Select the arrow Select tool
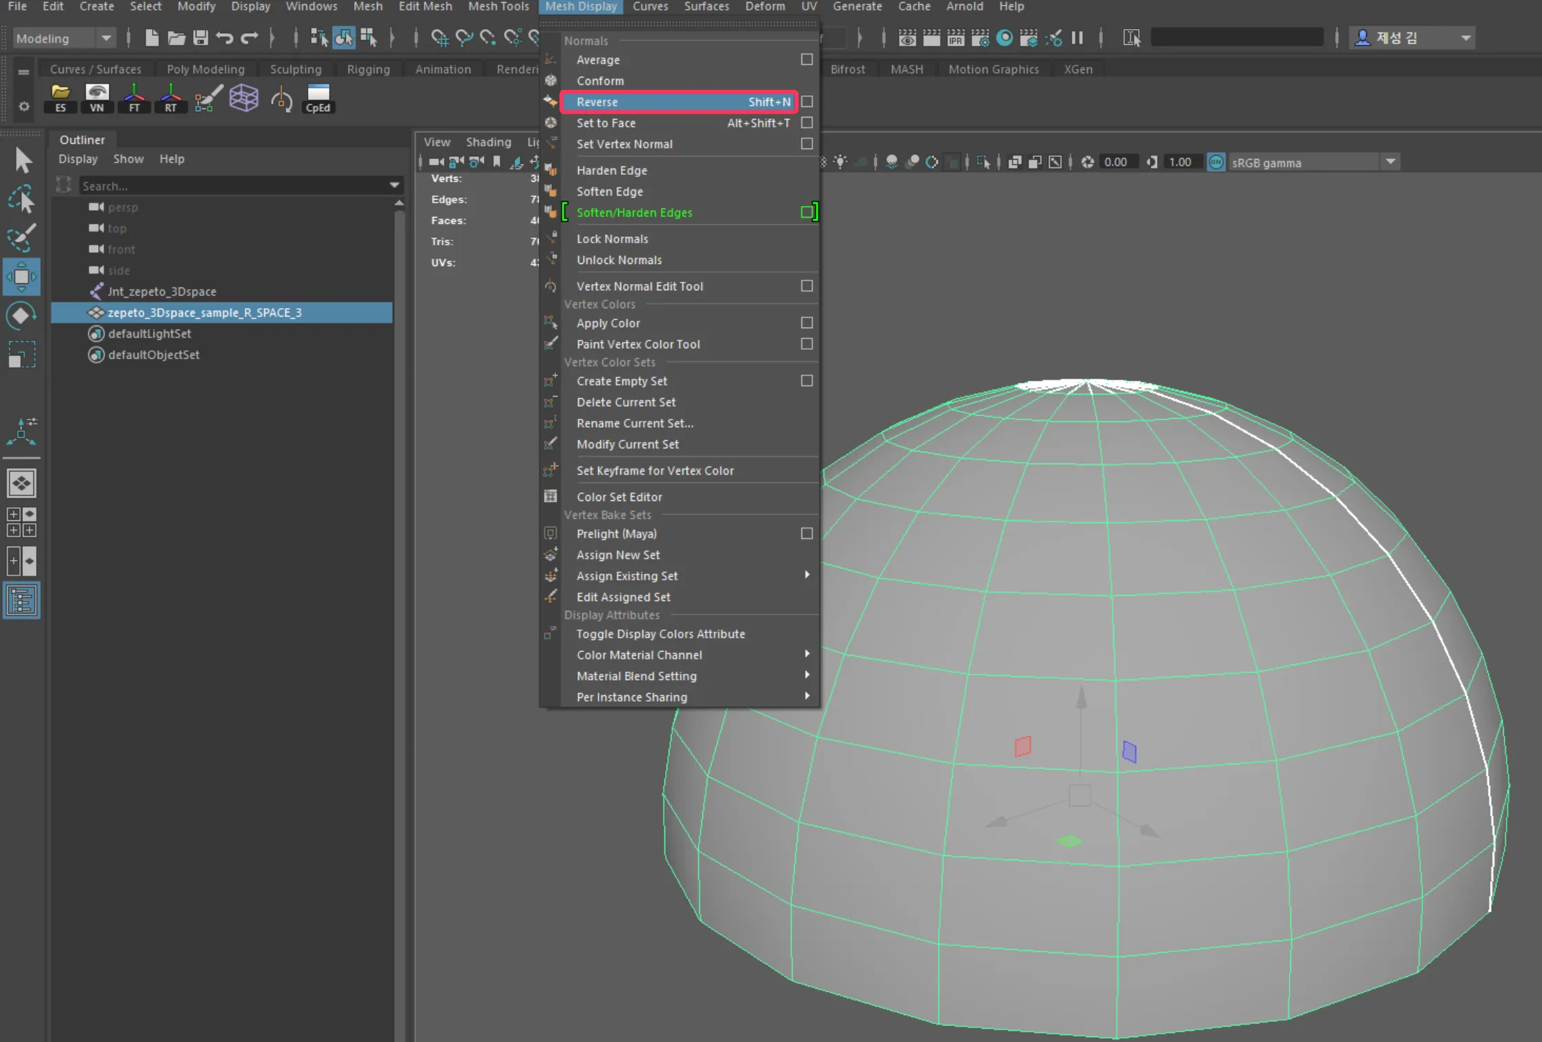 23,160
